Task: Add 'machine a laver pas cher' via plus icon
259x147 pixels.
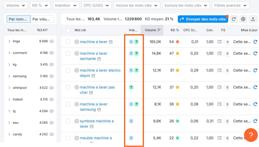Action: [77, 87]
